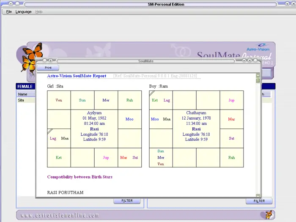Click the 'Chathayam' birth star text

click(196, 113)
